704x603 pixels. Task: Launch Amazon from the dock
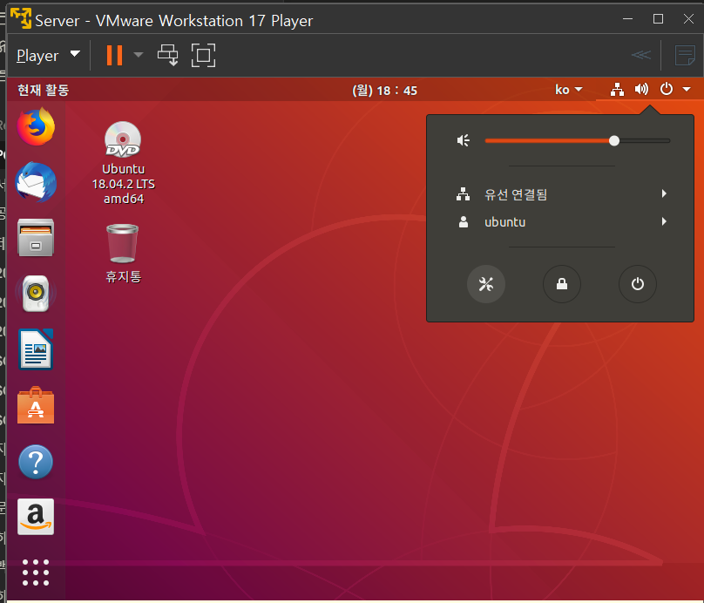point(36,517)
